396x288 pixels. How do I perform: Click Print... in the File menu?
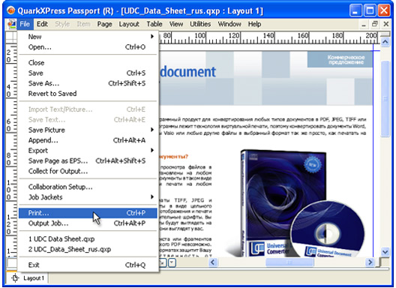[x=88, y=213]
